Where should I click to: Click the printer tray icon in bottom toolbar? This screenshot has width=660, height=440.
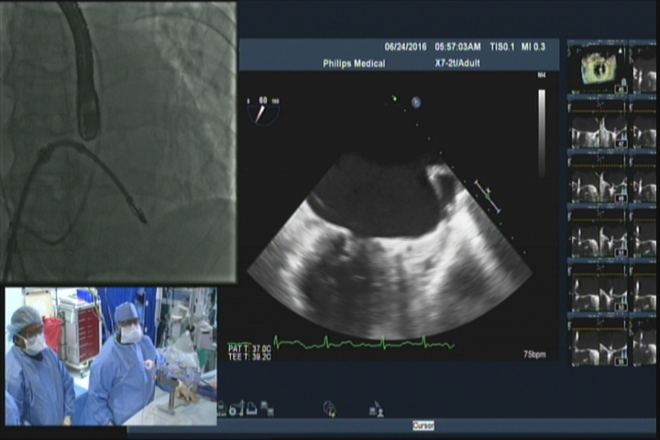(252, 409)
